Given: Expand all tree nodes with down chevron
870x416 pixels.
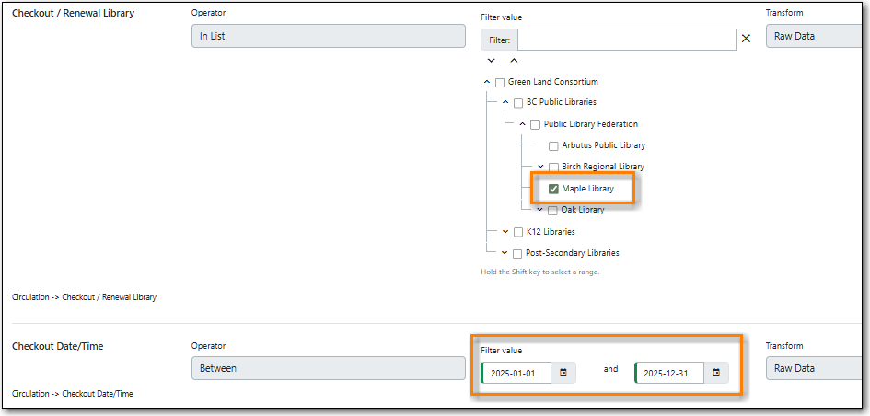Looking at the screenshot, I should (x=492, y=61).
